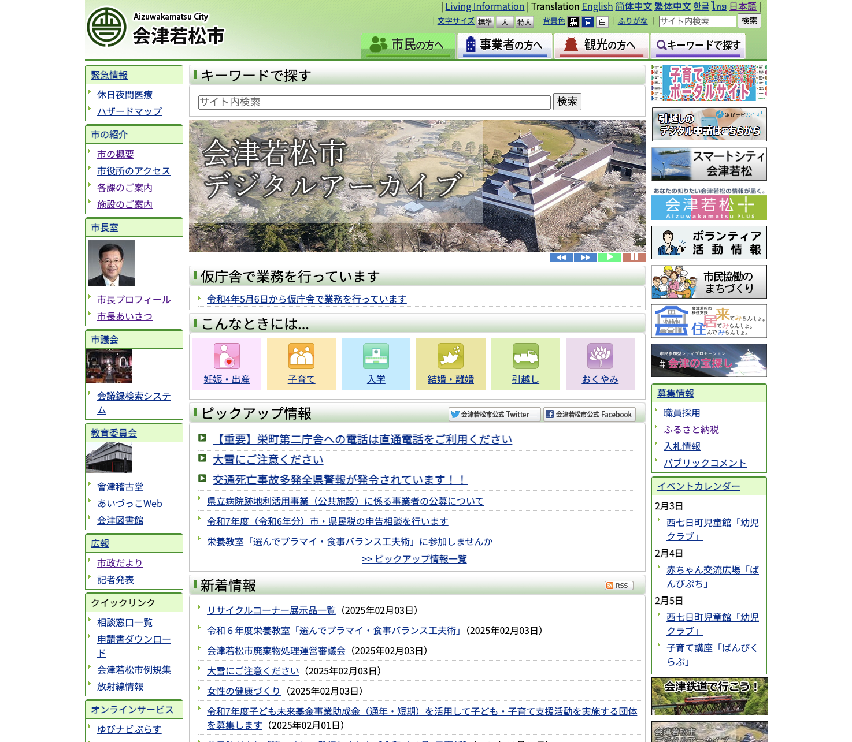Open the pickup information list link
The height and width of the screenshot is (742, 852).
tap(414, 559)
